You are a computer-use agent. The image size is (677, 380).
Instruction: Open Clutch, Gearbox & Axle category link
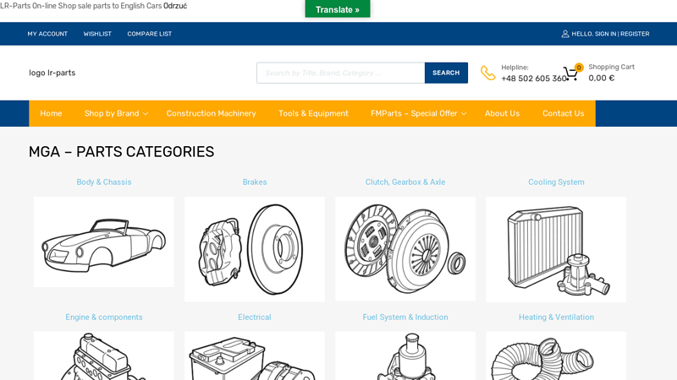click(x=405, y=182)
